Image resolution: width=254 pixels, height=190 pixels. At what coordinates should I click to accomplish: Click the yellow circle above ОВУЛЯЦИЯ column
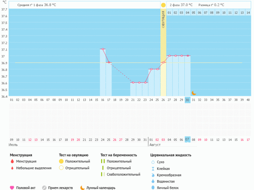(x=163, y=5)
